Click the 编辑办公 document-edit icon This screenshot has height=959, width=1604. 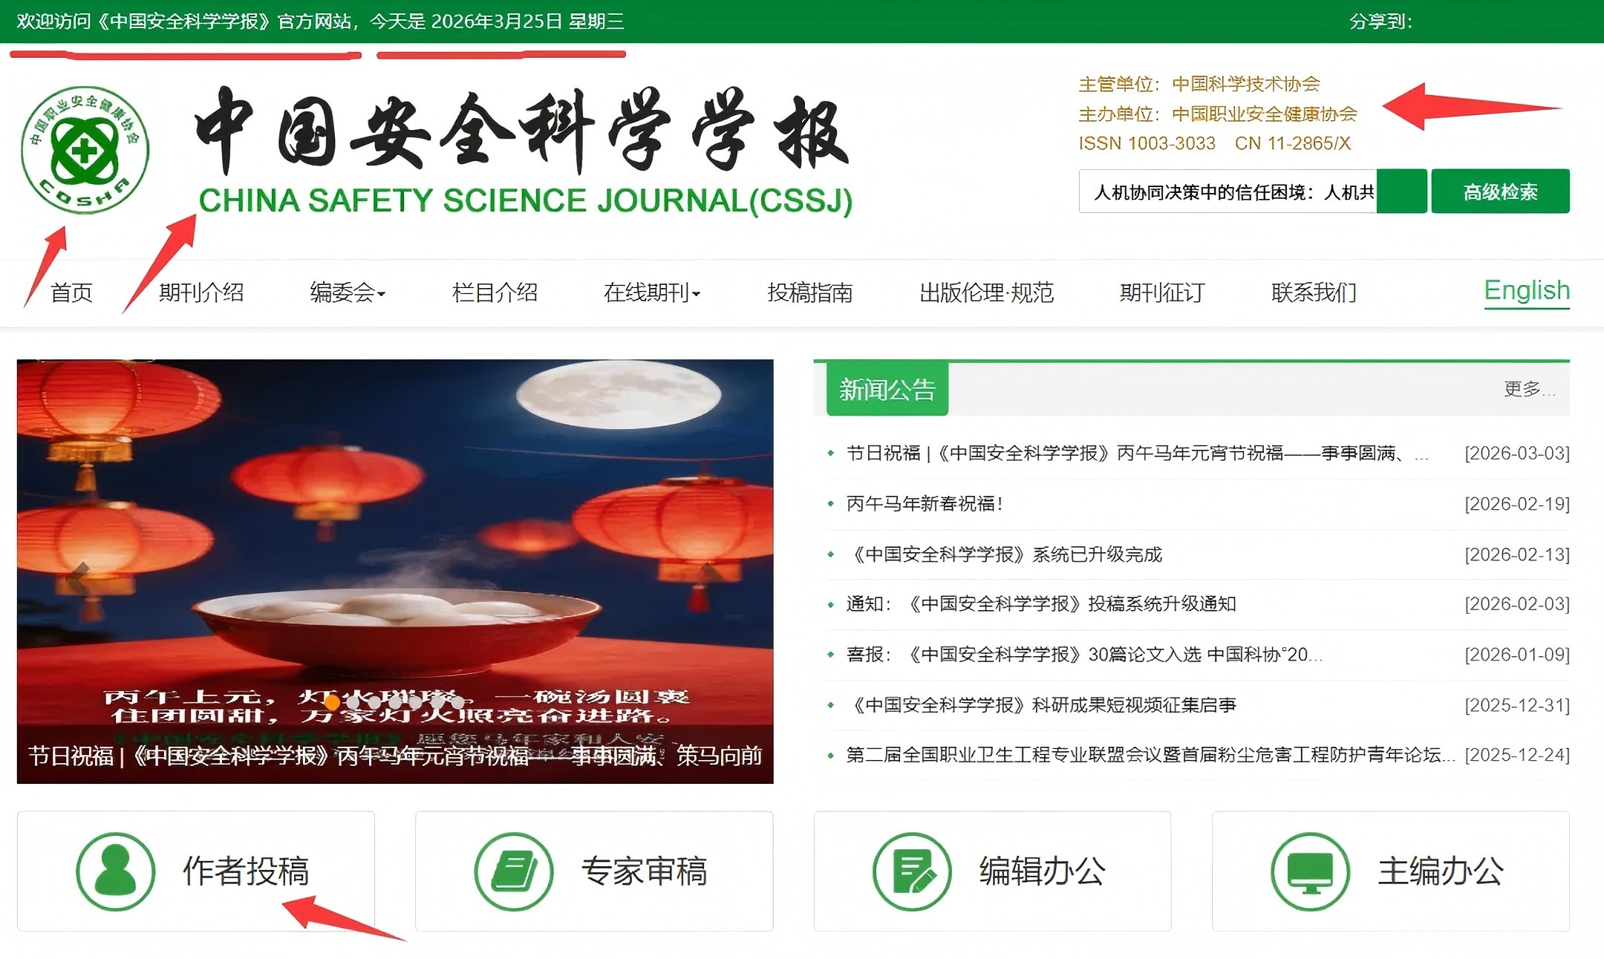point(912,871)
